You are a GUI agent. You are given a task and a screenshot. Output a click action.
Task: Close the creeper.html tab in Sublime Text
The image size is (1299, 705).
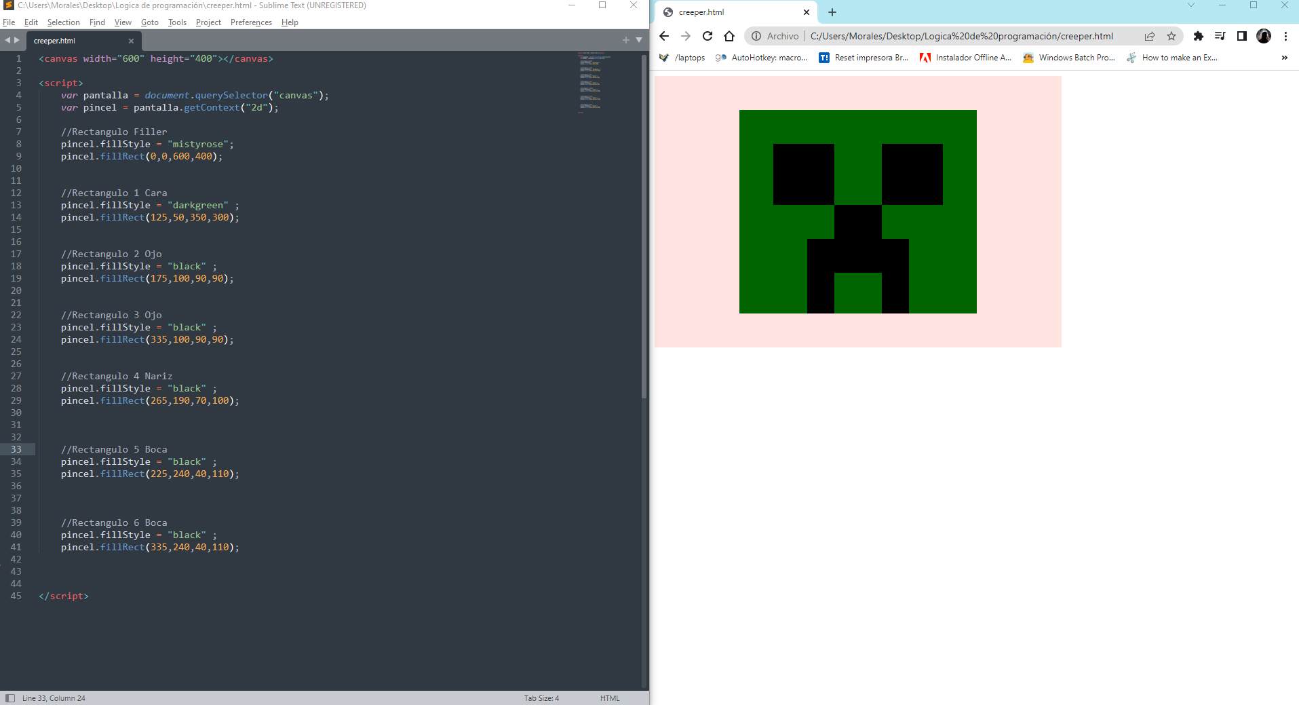131,41
